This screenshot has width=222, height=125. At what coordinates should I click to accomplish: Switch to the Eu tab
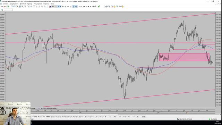[138, 117]
